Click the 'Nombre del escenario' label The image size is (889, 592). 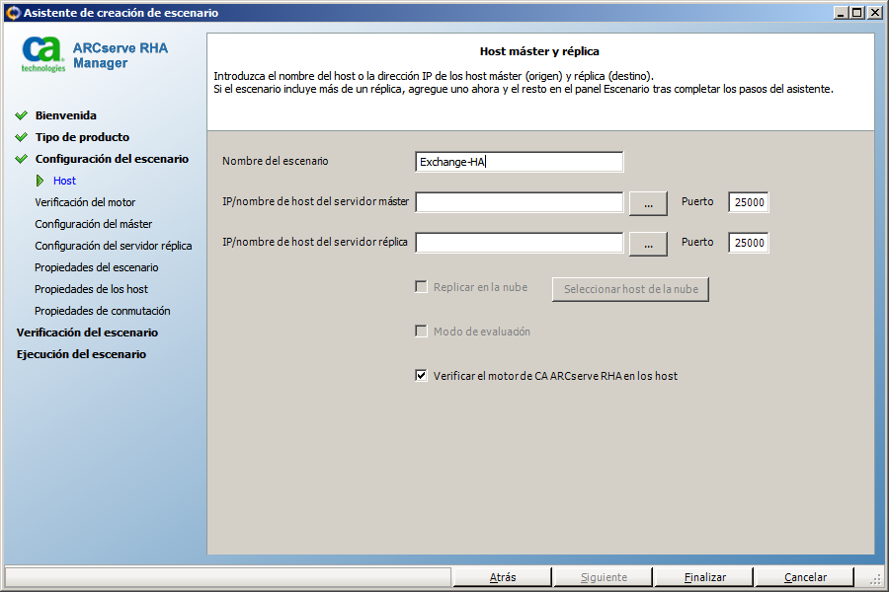(275, 161)
